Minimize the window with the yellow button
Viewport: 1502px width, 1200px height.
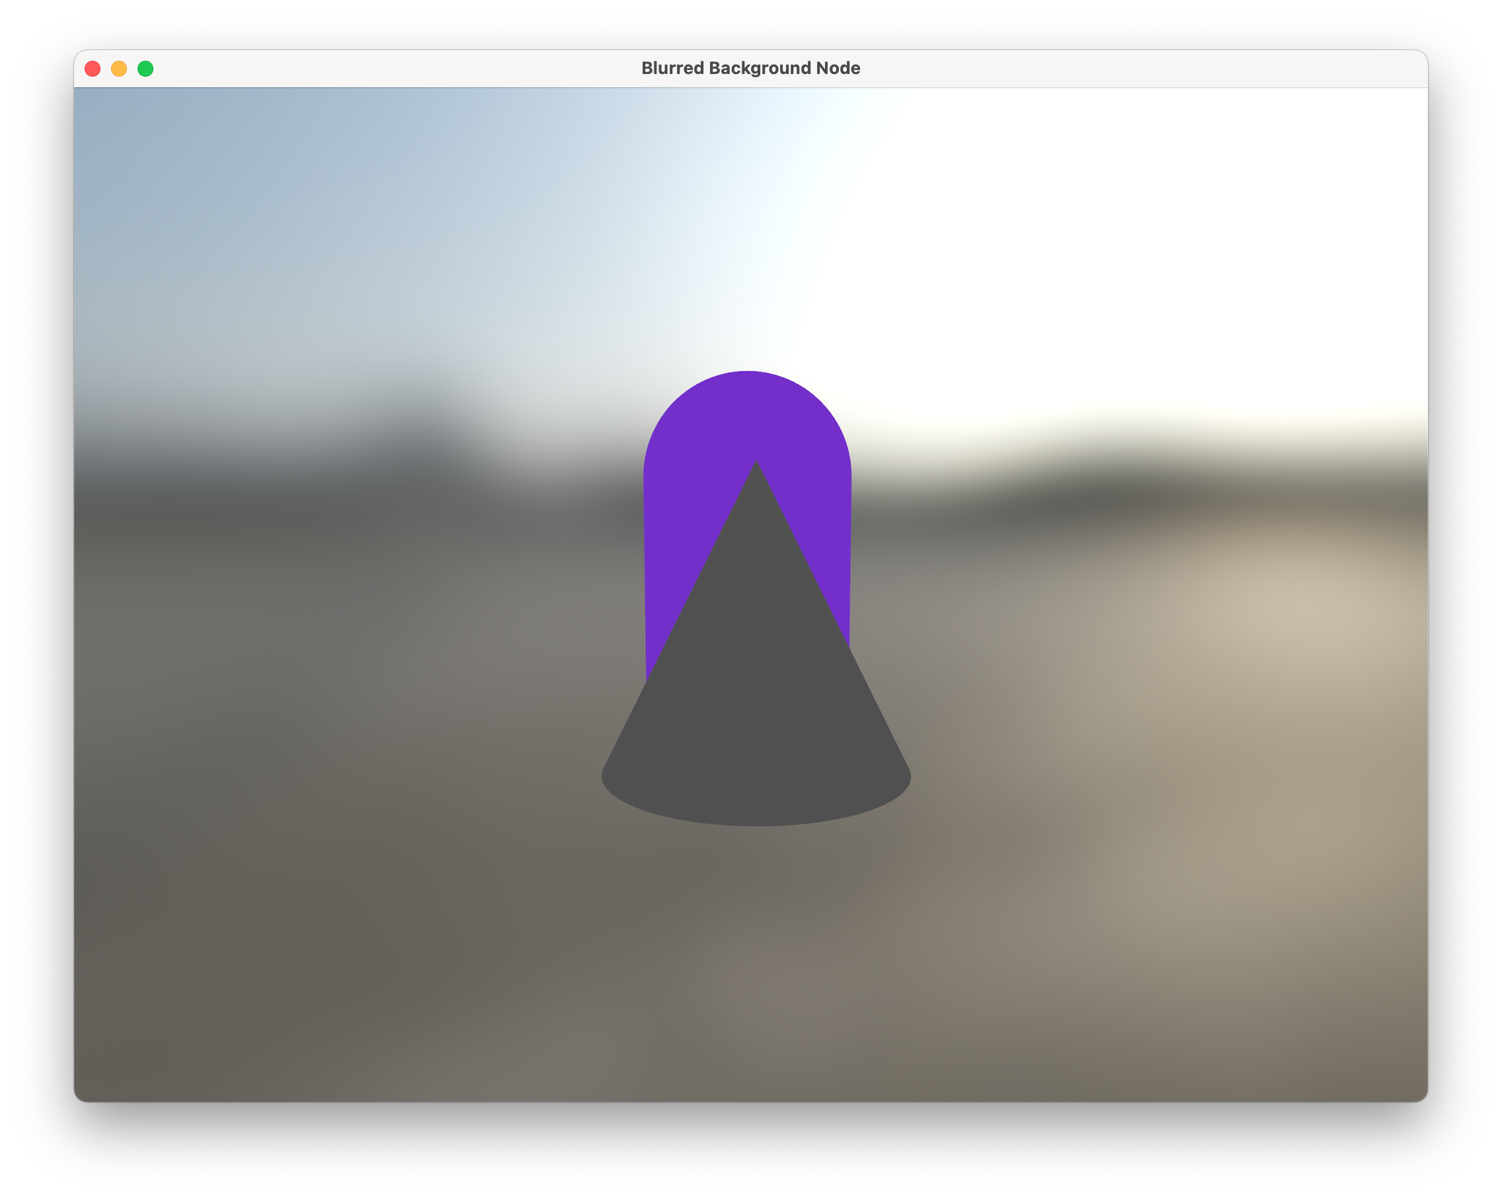click(x=119, y=68)
